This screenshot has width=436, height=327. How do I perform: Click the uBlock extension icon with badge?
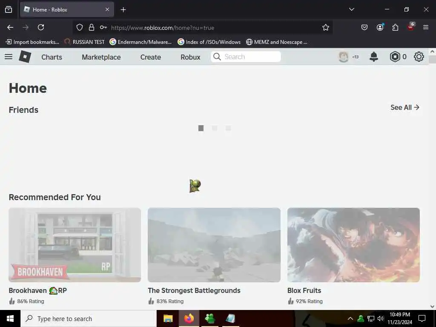[x=411, y=27]
